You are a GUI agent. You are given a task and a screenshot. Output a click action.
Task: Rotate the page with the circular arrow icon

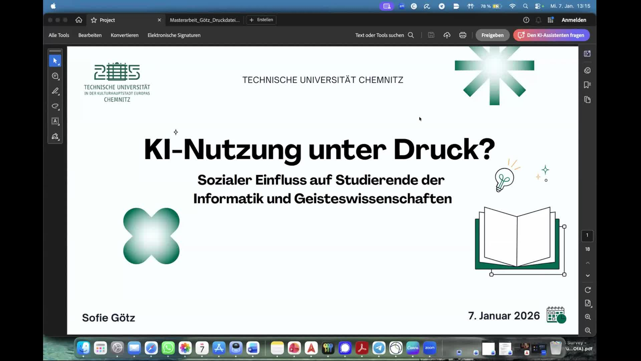588,290
